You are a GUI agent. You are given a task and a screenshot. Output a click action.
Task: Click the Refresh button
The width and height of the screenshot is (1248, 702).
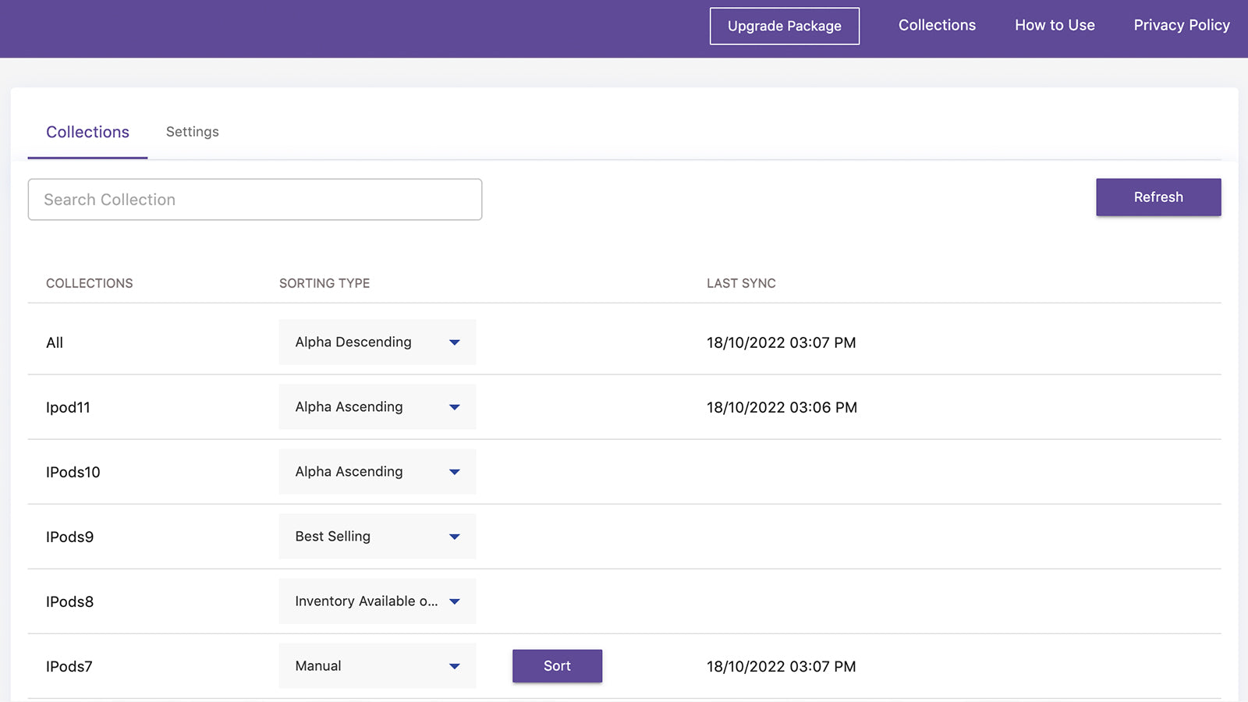tap(1158, 197)
